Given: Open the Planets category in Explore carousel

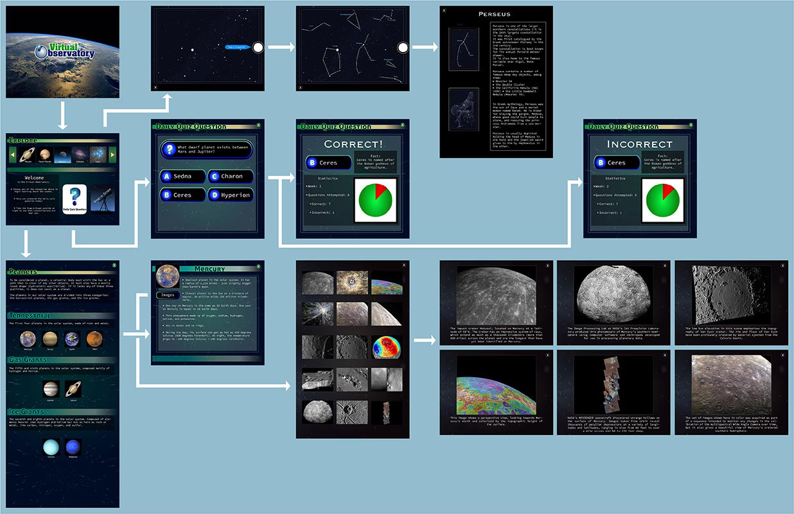Looking at the screenshot, I should (x=28, y=155).
